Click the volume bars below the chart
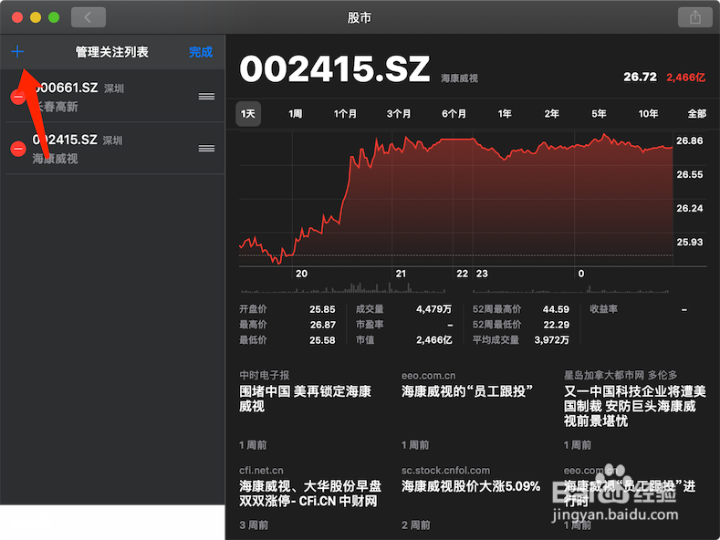This screenshot has height=540, width=720. (454, 288)
